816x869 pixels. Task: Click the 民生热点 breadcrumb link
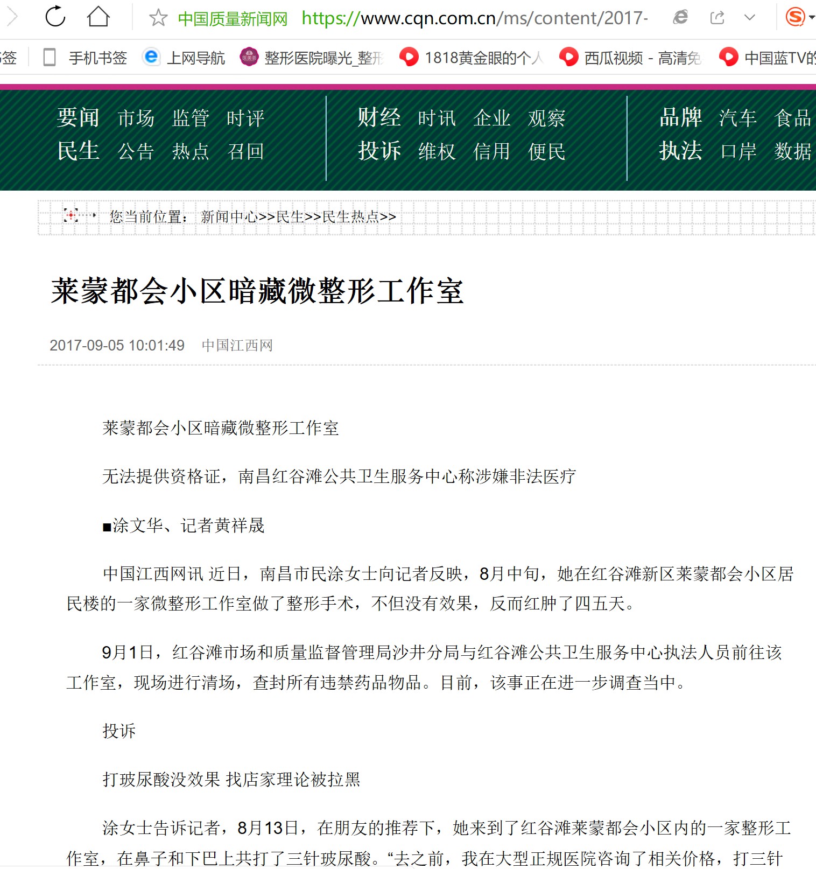pos(350,216)
